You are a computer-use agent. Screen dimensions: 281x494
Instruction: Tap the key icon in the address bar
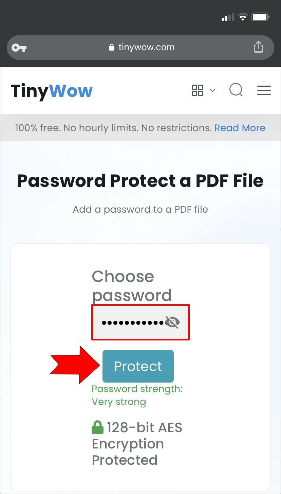click(19, 48)
